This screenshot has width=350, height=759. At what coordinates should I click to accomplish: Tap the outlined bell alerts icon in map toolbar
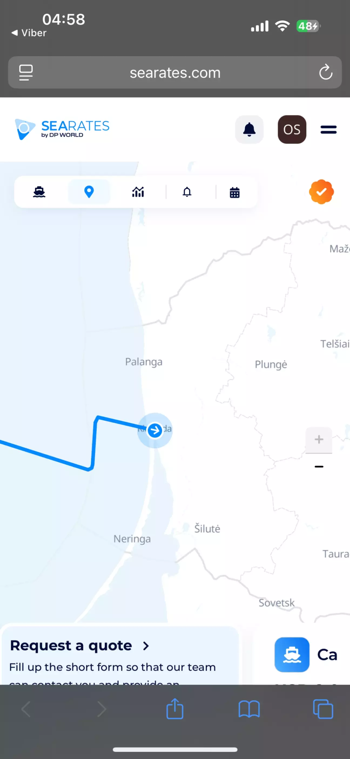click(187, 192)
